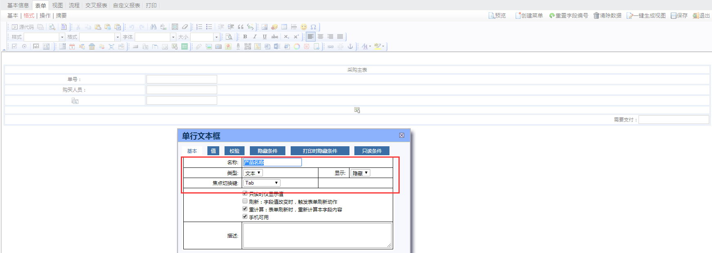Click the replace text icon
The width and height of the screenshot is (712, 253).
(163, 27)
